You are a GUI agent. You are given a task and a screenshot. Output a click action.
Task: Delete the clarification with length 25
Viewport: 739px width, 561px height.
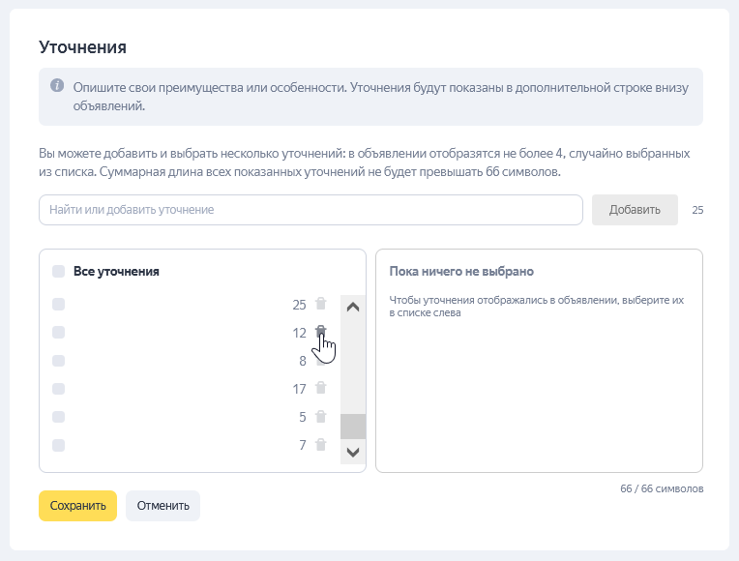point(321,304)
